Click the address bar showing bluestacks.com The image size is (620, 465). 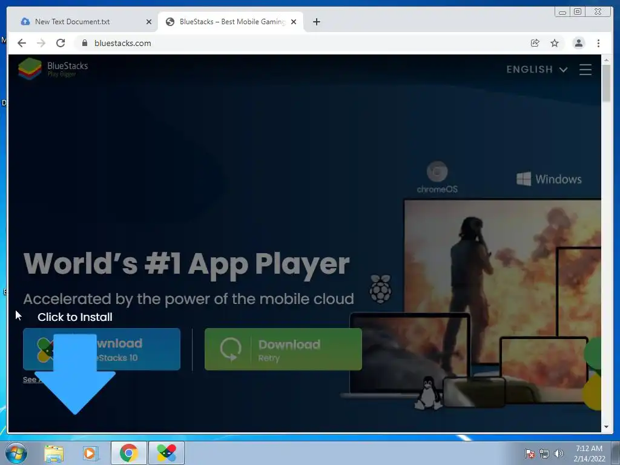click(300, 43)
